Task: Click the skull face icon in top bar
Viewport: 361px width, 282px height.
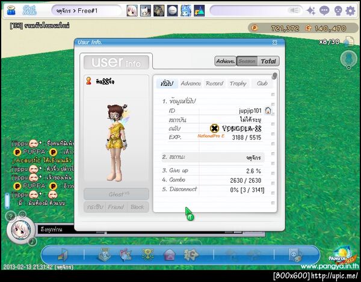Action: [x=338, y=11]
